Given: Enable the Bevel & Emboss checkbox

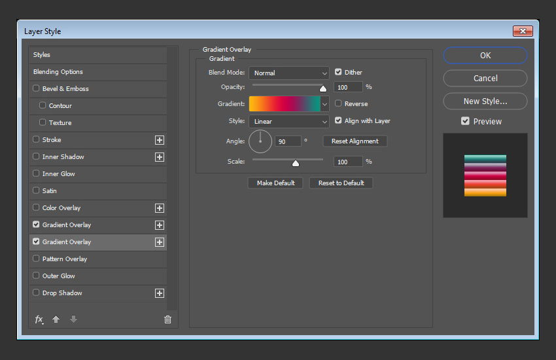Looking at the screenshot, I should click(36, 88).
